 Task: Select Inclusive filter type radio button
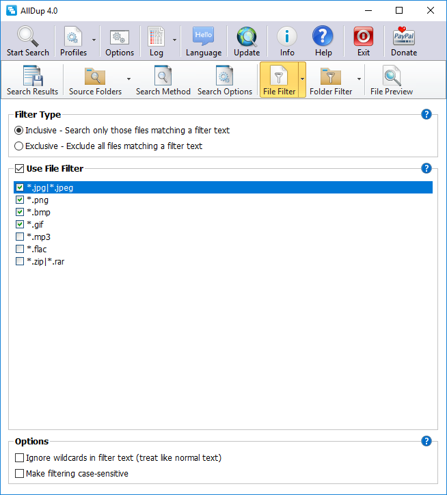[x=19, y=131]
